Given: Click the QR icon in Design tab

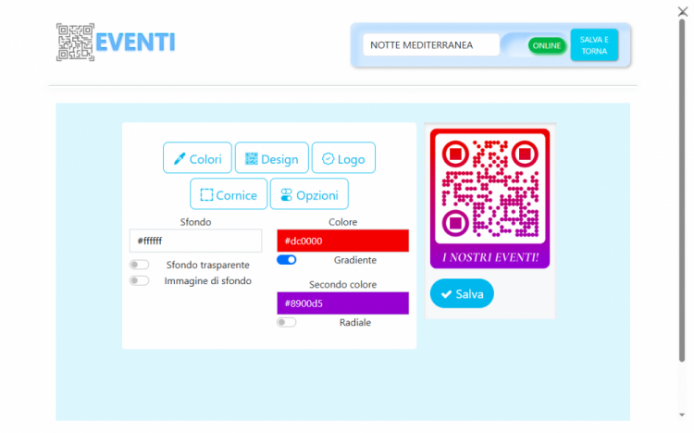Looking at the screenshot, I should pyautogui.click(x=251, y=159).
